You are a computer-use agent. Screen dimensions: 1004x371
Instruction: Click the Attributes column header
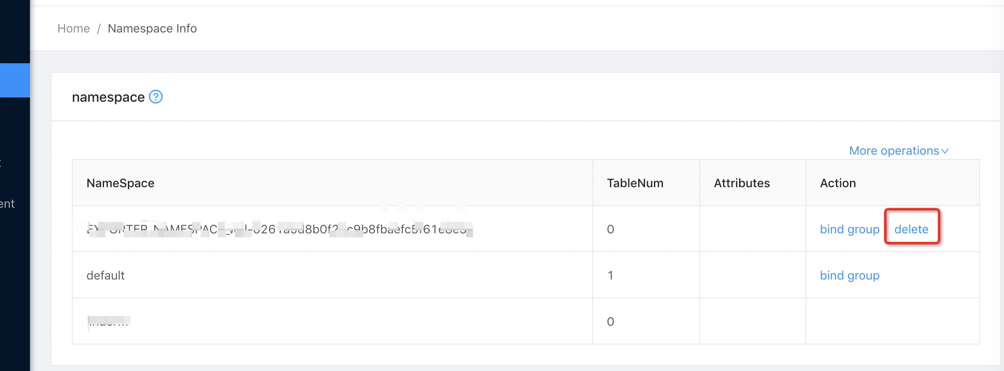(742, 183)
